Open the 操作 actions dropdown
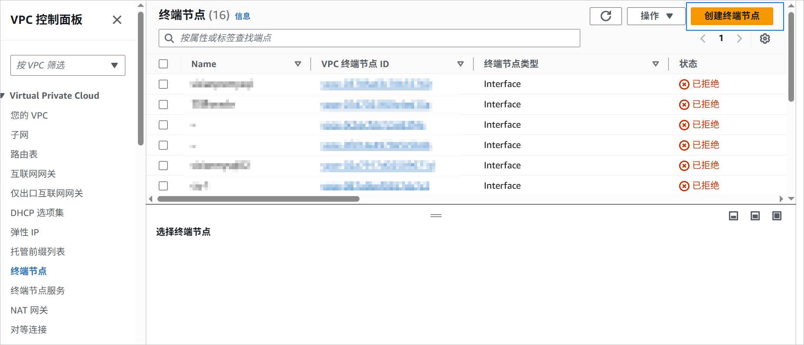The width and height of the screenshot is (804, 345). coord(656,16)
